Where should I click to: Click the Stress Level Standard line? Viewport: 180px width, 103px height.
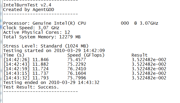pyautogui.click(x=46, y=46)
